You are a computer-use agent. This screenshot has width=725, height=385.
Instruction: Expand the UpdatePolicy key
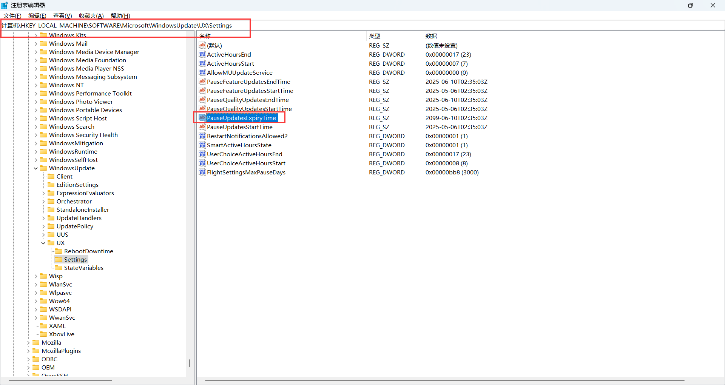coord(43,226)
